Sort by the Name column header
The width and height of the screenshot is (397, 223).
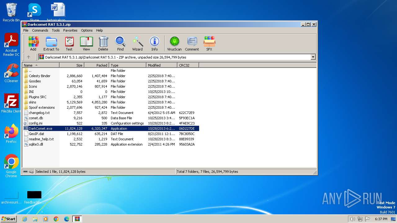coord(41,65)
